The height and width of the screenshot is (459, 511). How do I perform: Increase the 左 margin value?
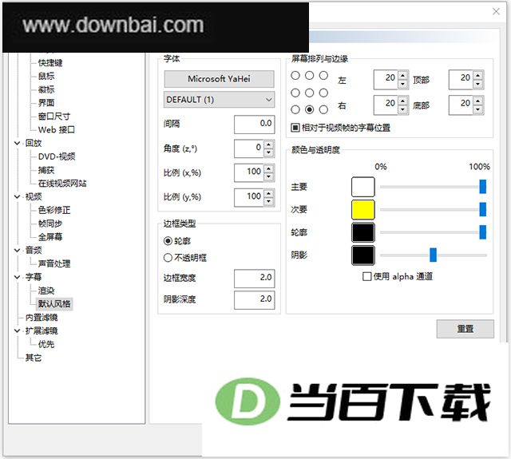tap(402, 76)
